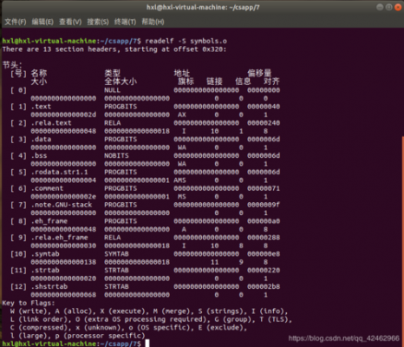Viewport: 404px width, 347px height.
Task: Click the .symtab section name
Action: point(45,254)
